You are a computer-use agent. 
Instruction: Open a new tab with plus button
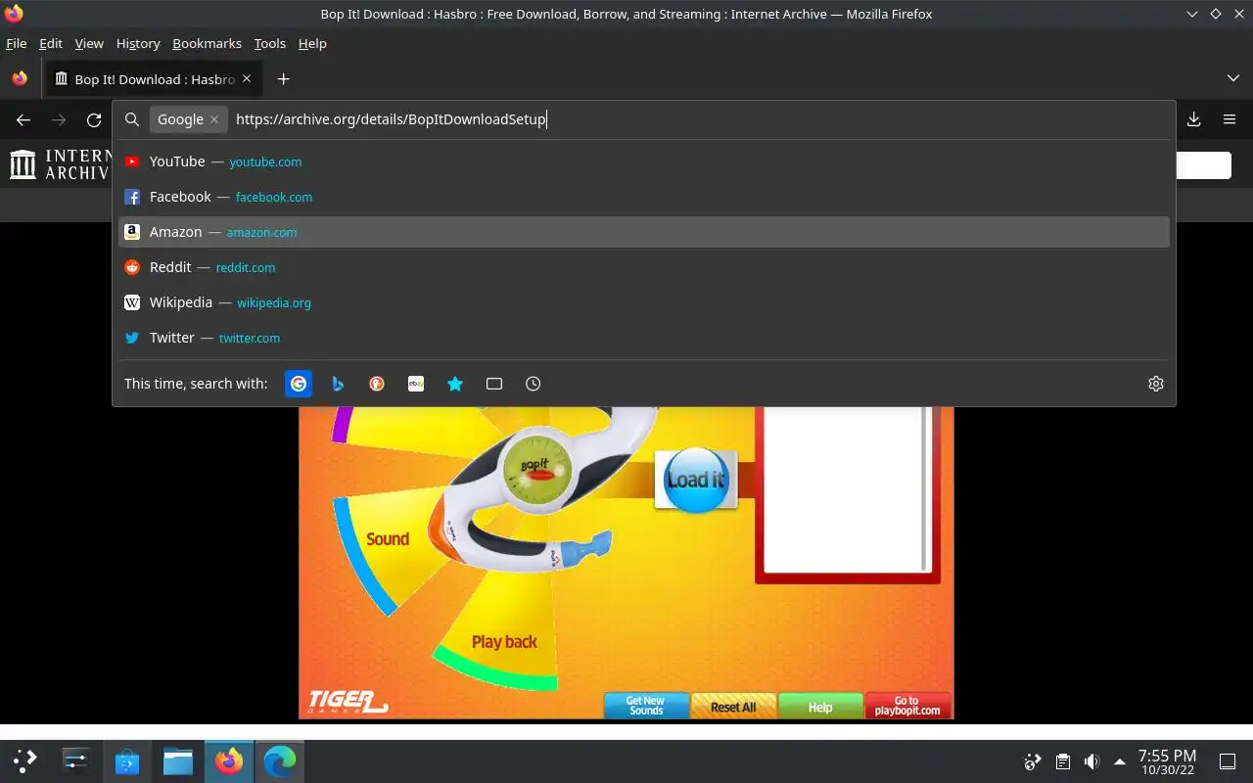[283, 79]
